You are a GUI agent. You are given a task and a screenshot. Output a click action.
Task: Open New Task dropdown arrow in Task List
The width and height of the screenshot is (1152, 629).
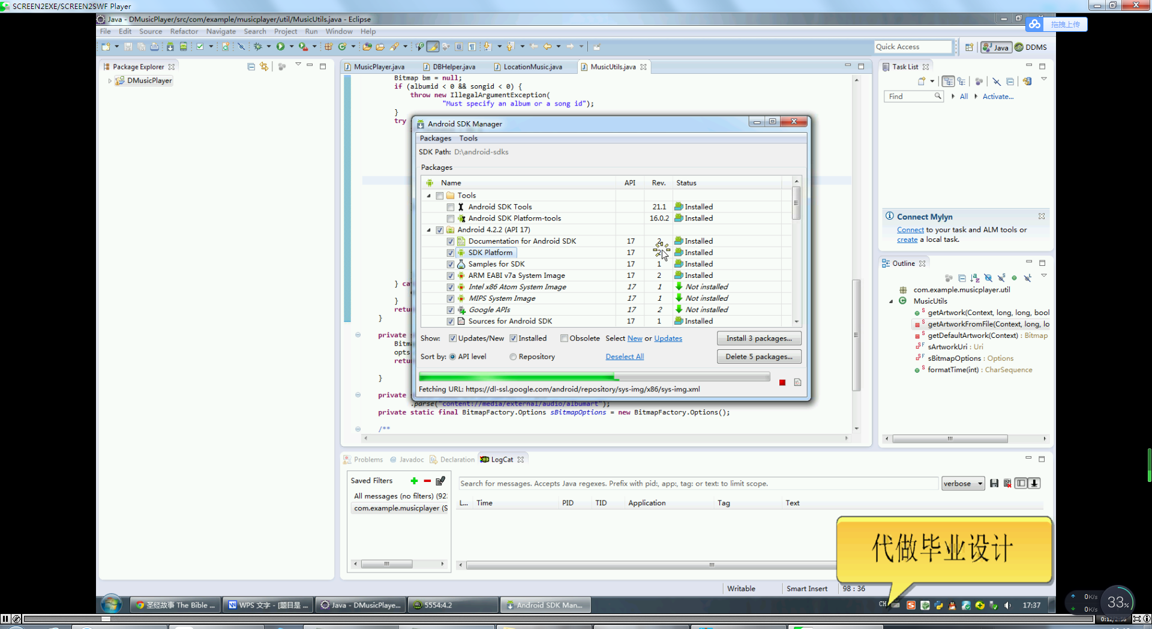pos(932,81)
